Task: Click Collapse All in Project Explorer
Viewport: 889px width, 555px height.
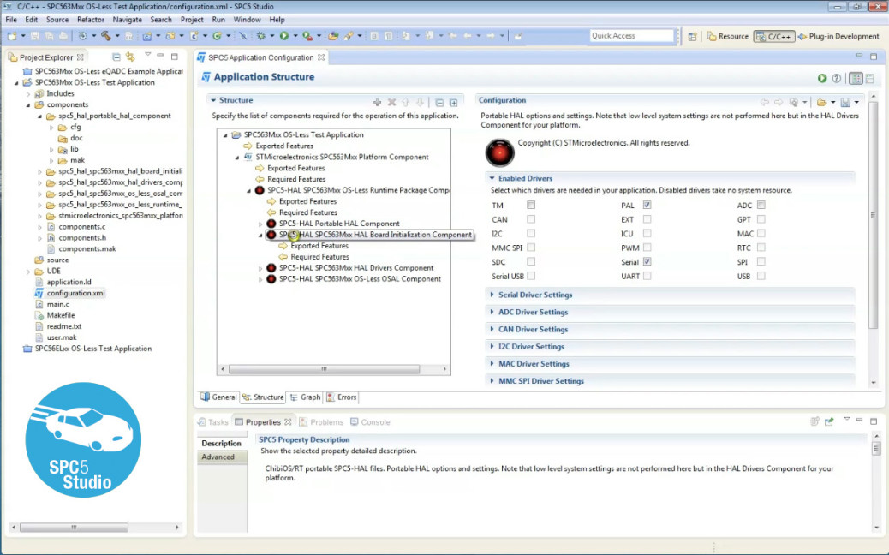Action: 116,57
